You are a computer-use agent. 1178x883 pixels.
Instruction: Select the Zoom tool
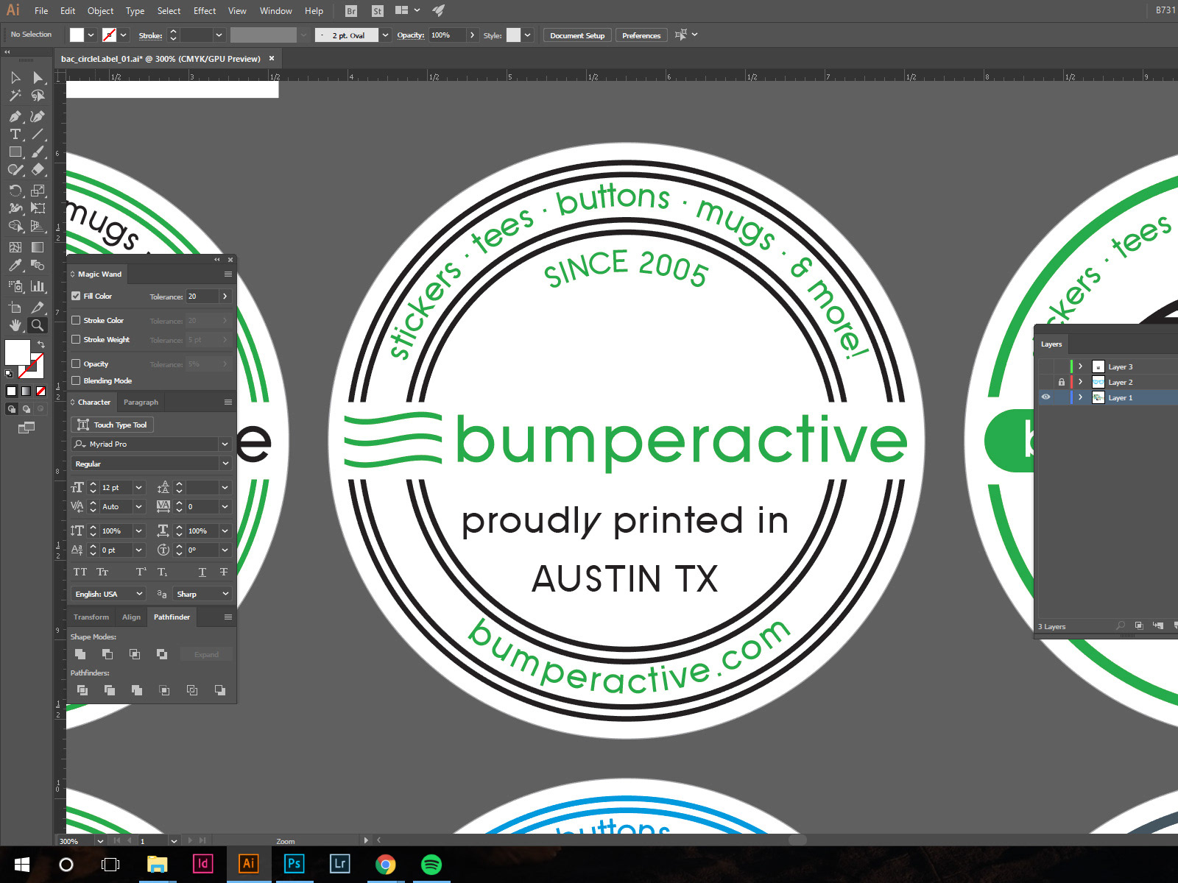(x=38, y=325)
